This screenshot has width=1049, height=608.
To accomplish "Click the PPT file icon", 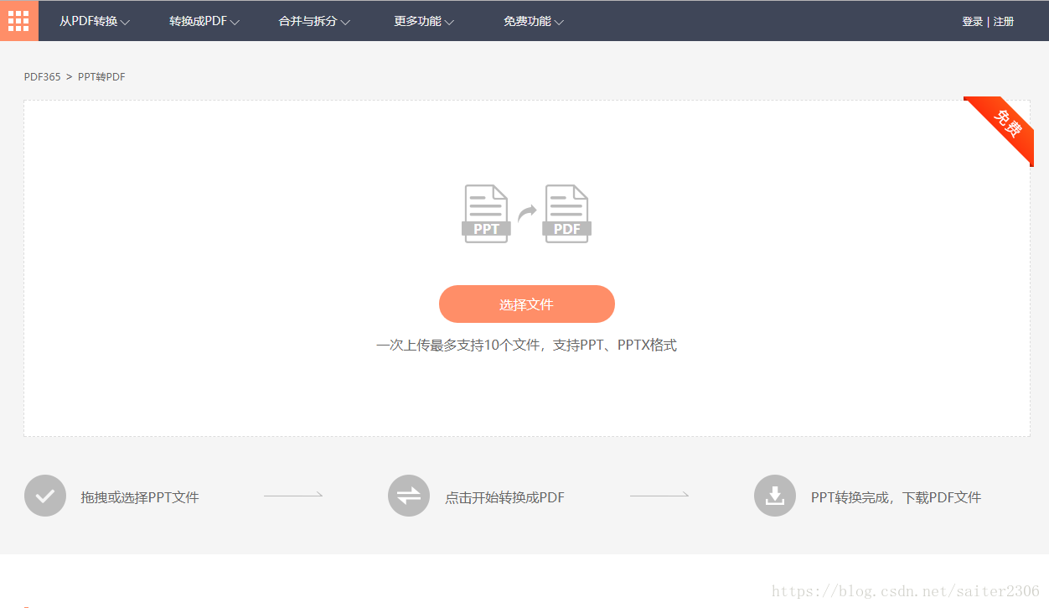I will (x=486, y=214).
